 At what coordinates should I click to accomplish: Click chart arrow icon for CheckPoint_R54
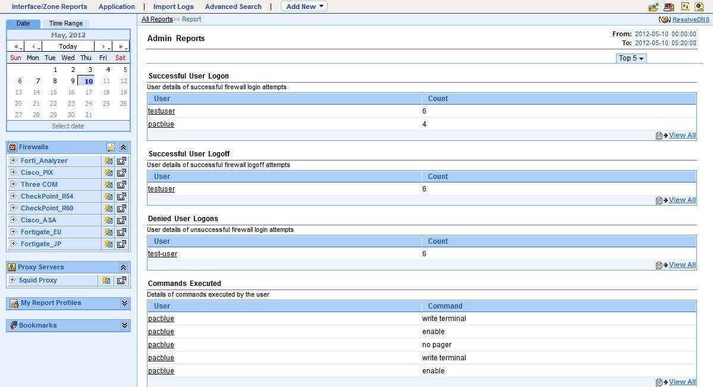pos(121,196)
